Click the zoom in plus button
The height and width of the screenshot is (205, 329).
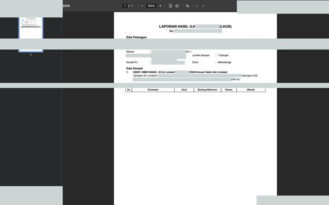pos(160,6)
